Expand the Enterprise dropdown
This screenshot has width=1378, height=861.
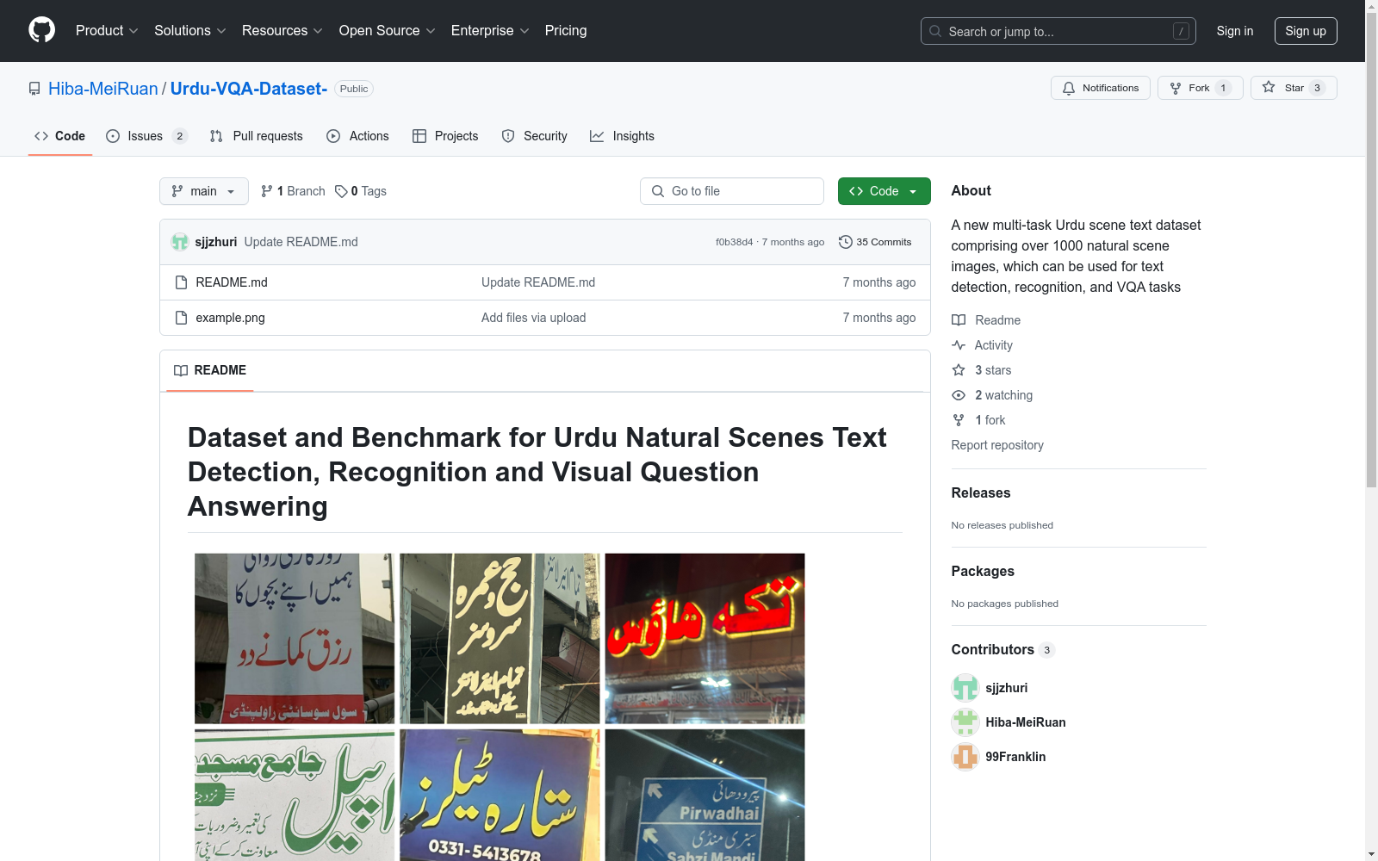pyautogui.click(x=490, y=31)
